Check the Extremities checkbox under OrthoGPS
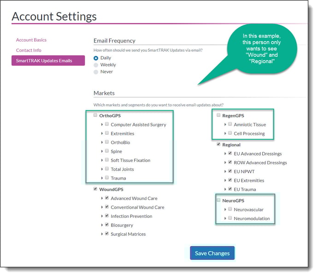 click(x=107, y=133)
